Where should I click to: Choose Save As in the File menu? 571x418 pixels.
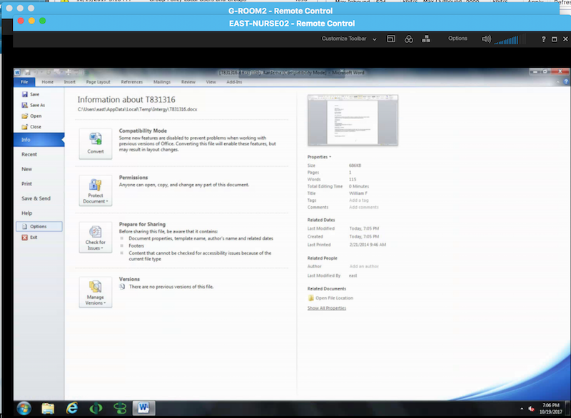tap(33, 105)
